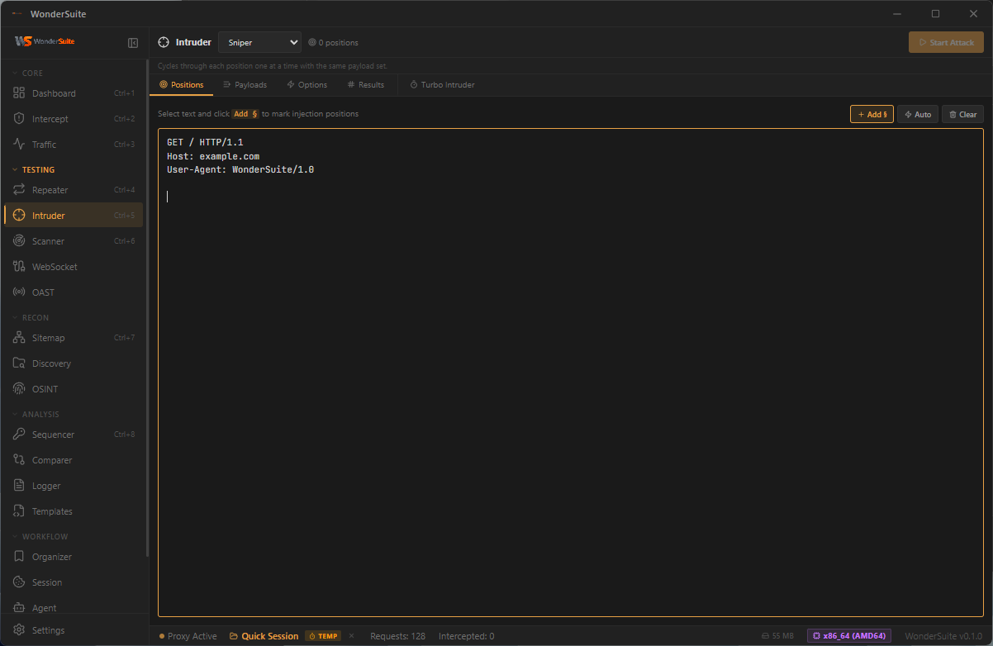Open the Settings gear icon

[x=19, y=630]
